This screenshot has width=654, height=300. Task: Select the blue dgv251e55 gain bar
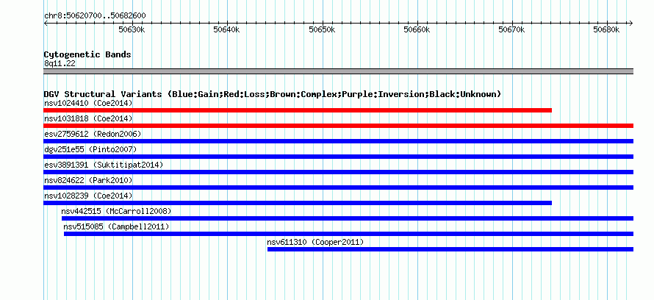[338, 157]
